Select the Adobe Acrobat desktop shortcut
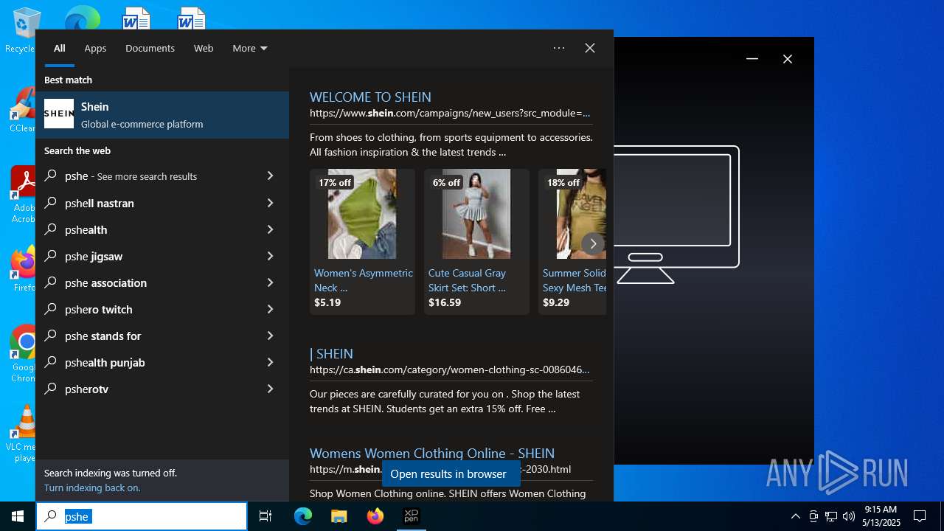Image resolution: width=944 pixels, height=531 pixels. (x=23, y=194)
